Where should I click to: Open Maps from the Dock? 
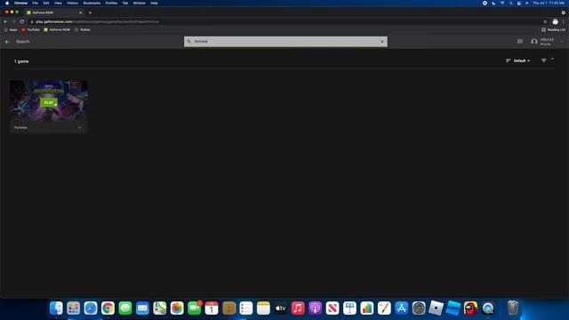pyautogui.click(x=160, y=308)
